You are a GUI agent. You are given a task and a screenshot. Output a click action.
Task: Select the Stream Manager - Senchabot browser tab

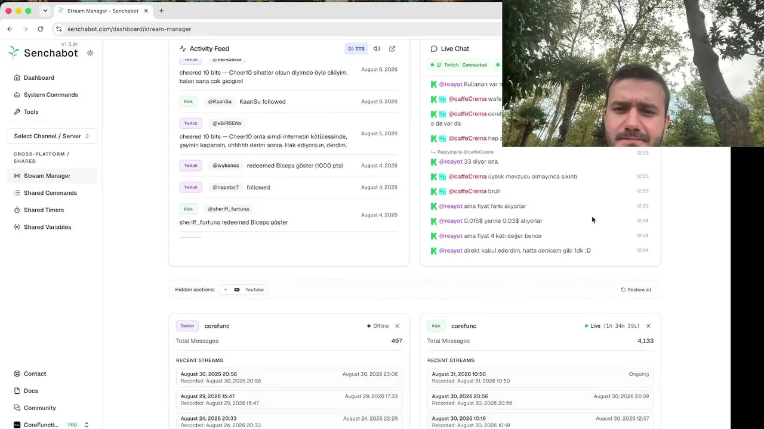103,11
